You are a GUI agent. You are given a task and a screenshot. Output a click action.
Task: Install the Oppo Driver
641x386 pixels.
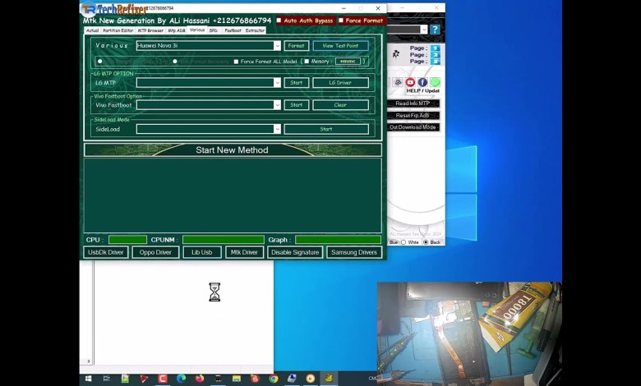coord(155,252)
